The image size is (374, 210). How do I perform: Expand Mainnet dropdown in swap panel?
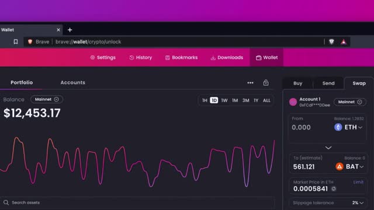coord(350,102)
